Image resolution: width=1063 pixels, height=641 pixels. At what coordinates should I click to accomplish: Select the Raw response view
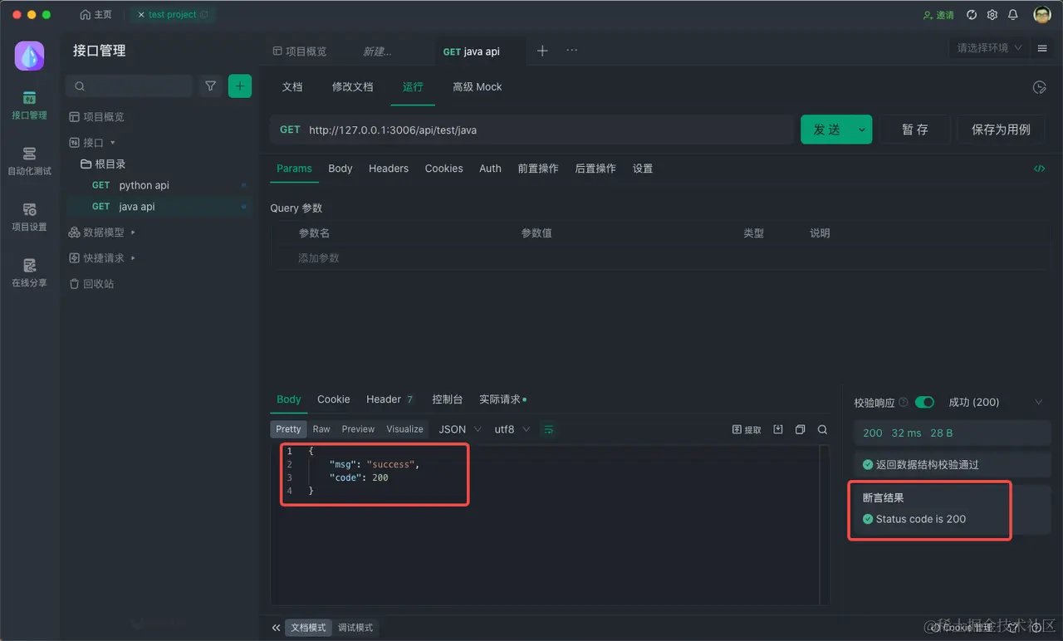click(321, 429)
